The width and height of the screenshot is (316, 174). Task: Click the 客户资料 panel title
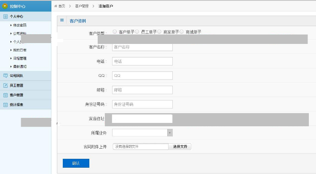pos(78,21)
